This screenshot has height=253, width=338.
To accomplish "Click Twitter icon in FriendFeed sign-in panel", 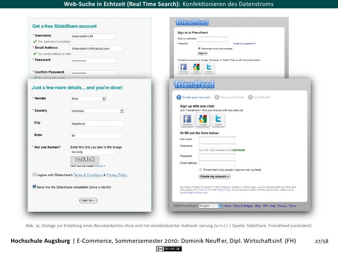I will (x=209, y=68).
